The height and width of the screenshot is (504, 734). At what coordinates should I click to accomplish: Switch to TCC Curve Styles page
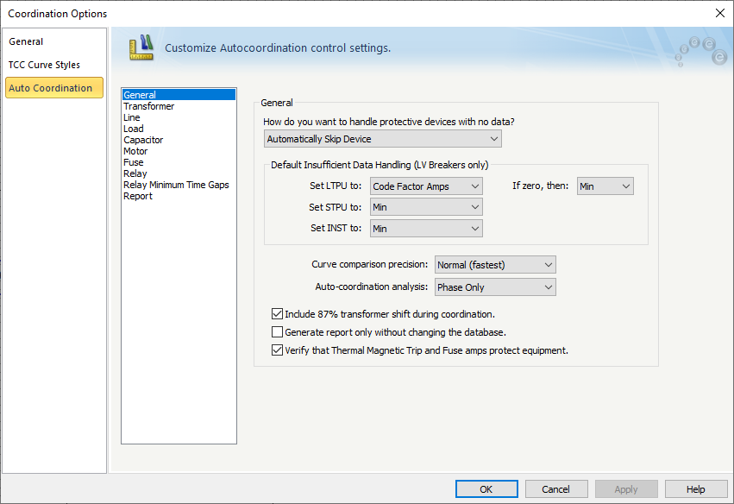[x=44, y=65]
